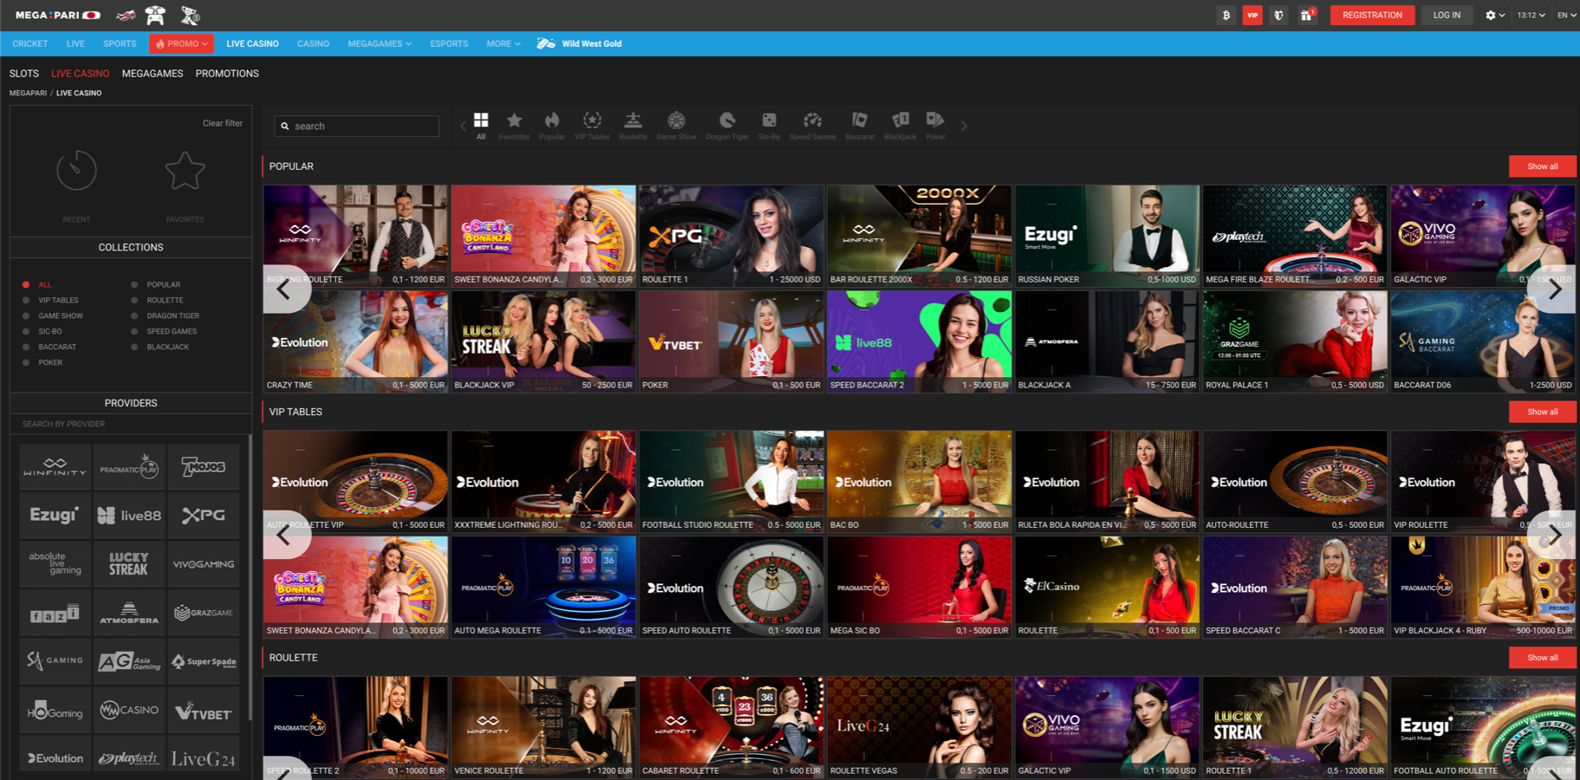Click the Bitcoin payment icon

1226,15
